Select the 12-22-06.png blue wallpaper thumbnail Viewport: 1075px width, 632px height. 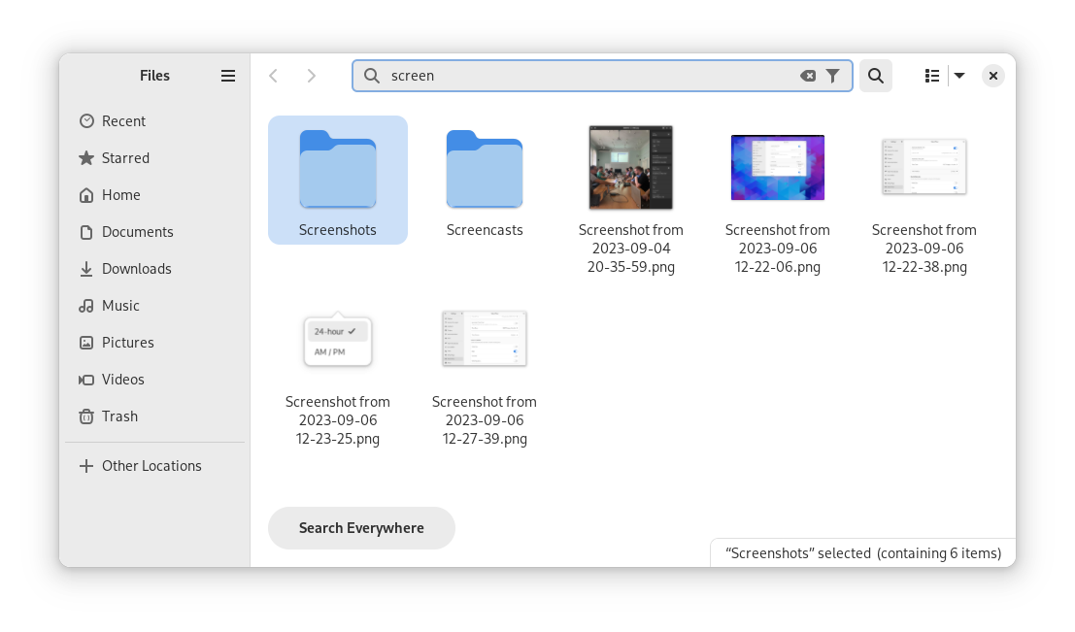coord(778,168)
